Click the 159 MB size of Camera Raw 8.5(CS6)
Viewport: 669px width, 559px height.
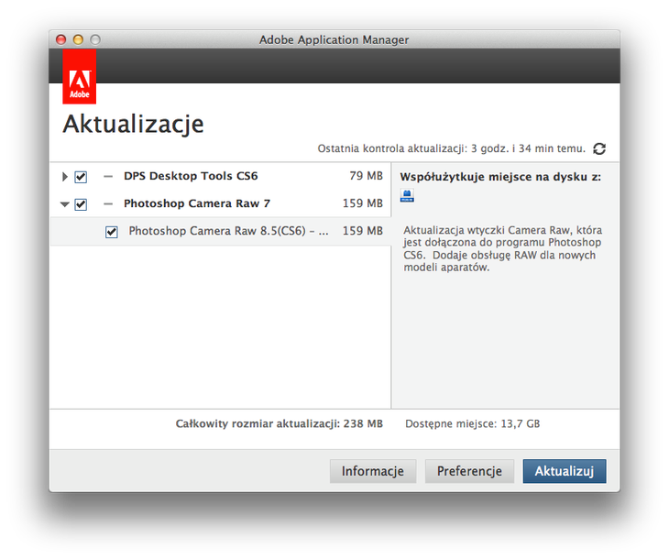[363, 231]
